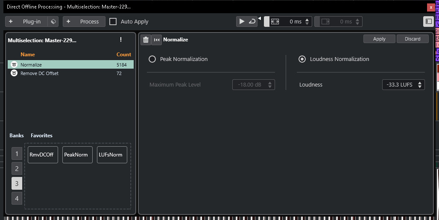Screen dimensions: 439x220
Task: Click the bypass icon on Normalize row
Action: [14, 64]
